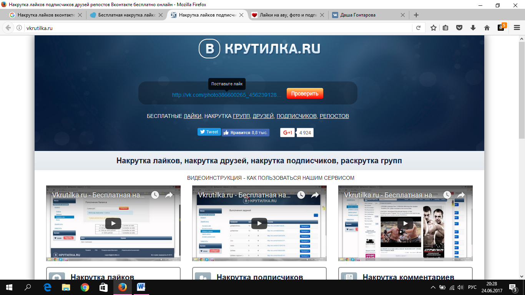Close the active vkrutilka tab

(241, 15)
